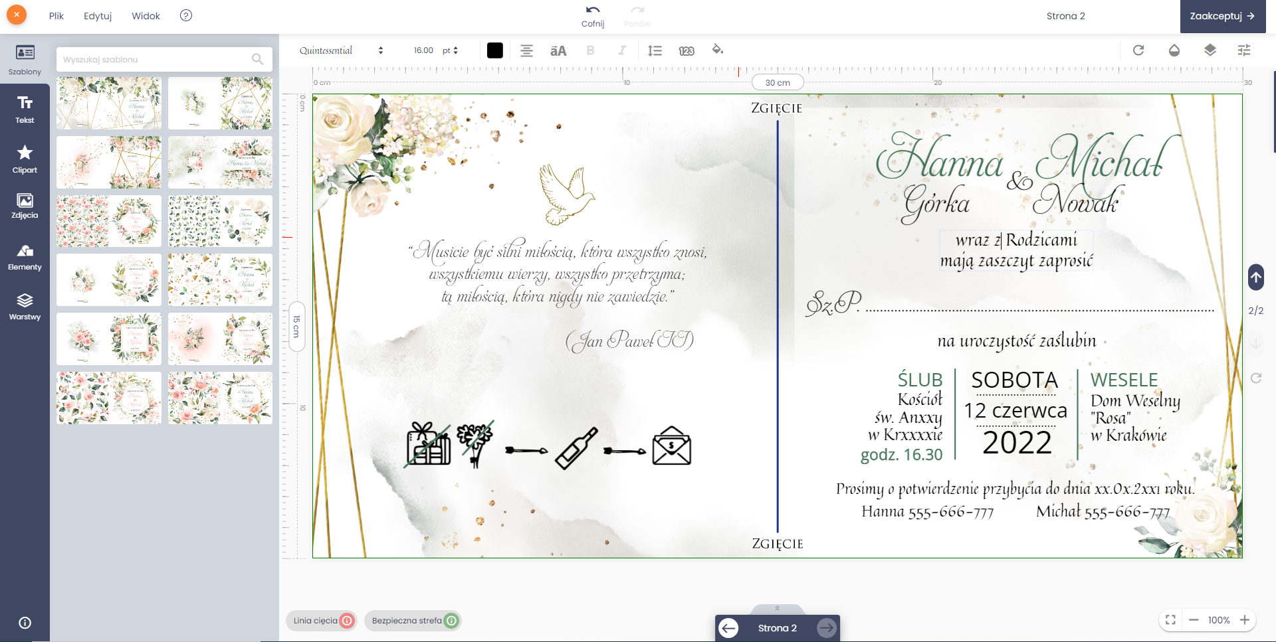The width and height of the screenshot is (1276, 642).
Task: Open the Edytuj menu
Action: pos(98,16)
